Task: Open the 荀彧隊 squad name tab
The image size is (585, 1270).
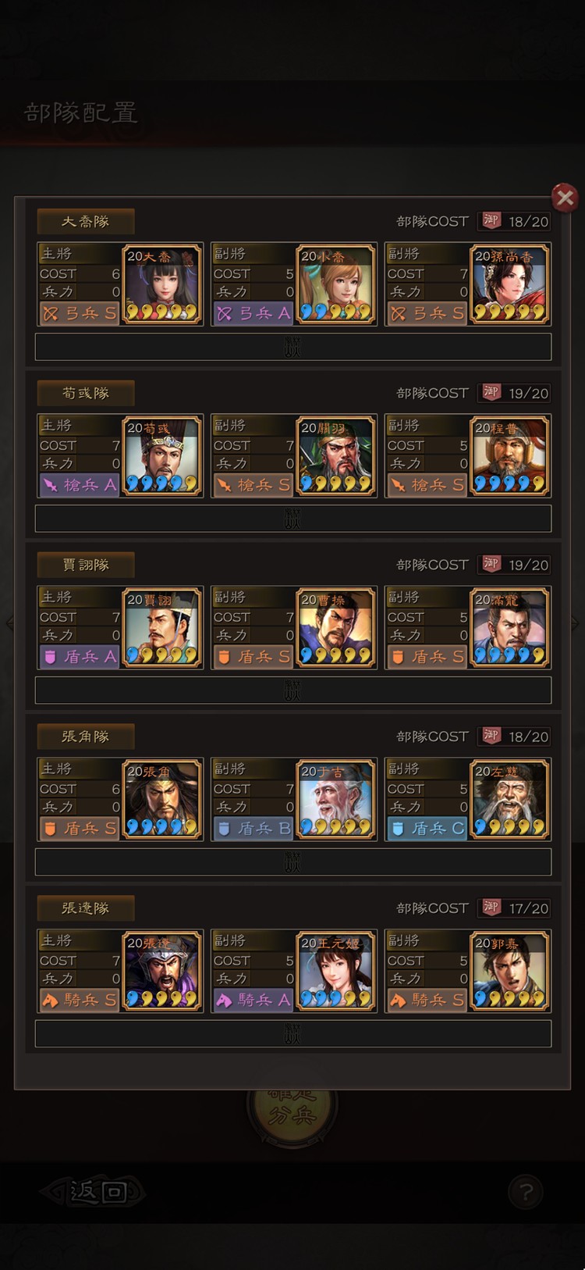Action: tap(86, 393)
